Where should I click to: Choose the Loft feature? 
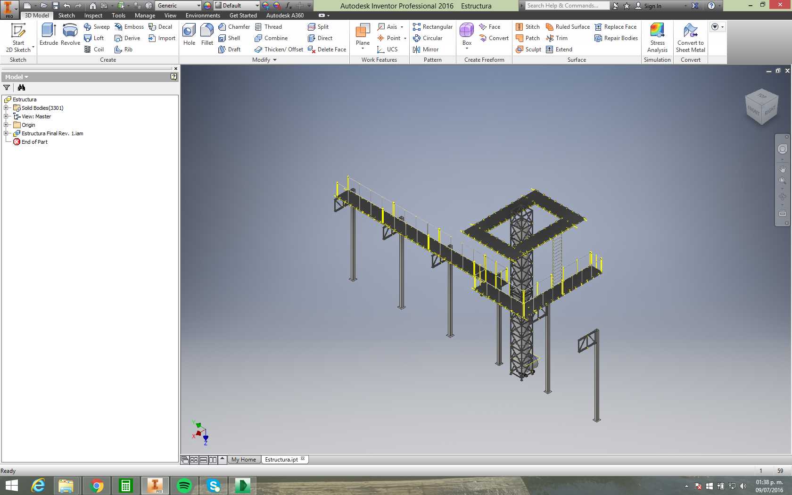tap(94, 38)
